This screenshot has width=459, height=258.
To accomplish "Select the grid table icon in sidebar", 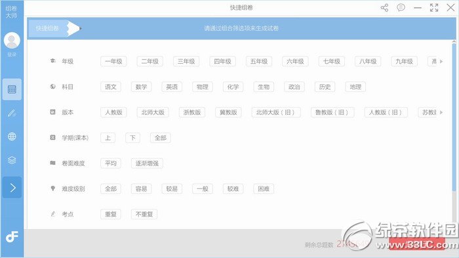I will click(x=12, y=89).
